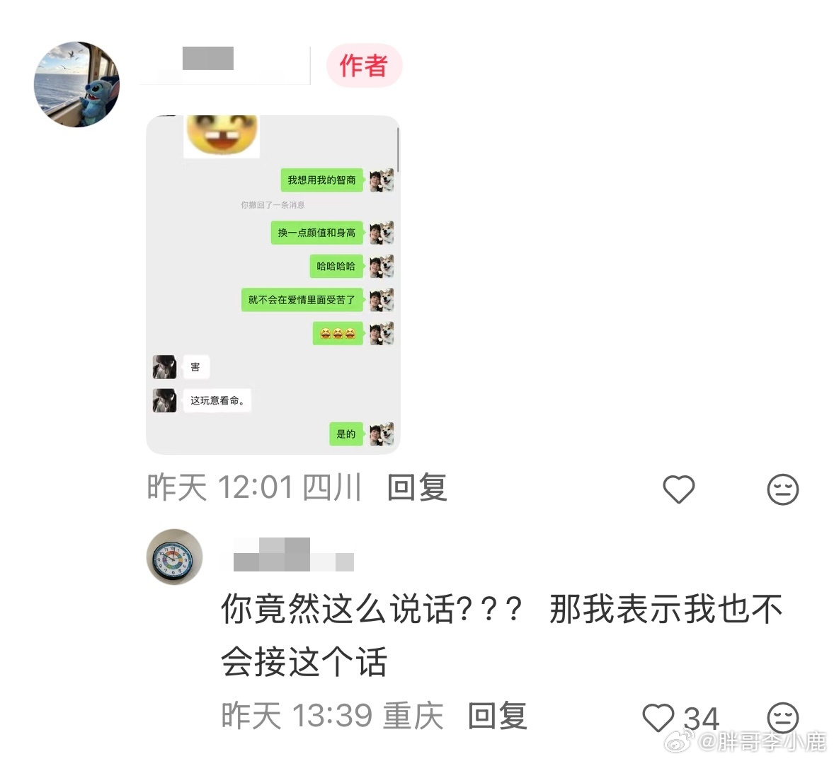Tap the yellow smiley sticker in screenshot
Screen dimensions: 834x761
coord(222,136)
